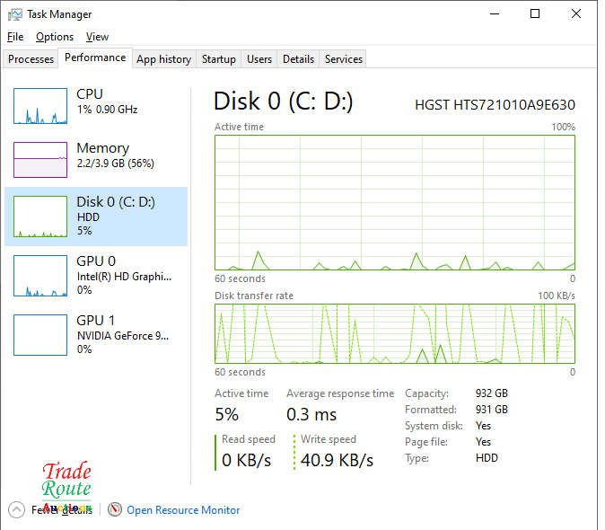
Task: Select GPU 0 Intel HD Graphics item
Action: coord(96,275)
